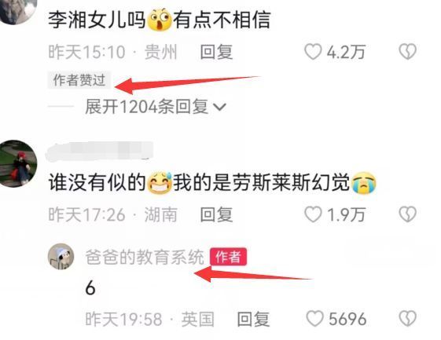This screenshot has height=340, width=441.
Task: Open the blurred username of the second commenter
Action: 100,152
